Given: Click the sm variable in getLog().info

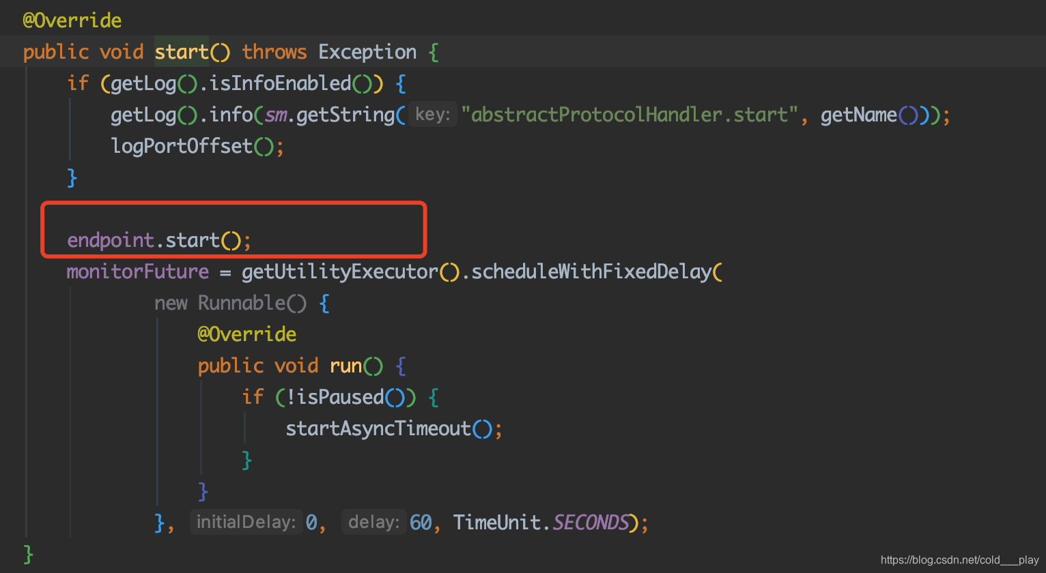Looking at the screenshot, I should [275, 115].
